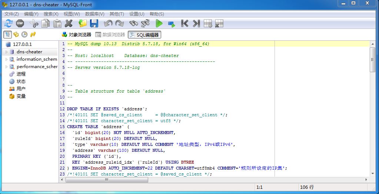Click the delete row grid icon
This screenshot has height=194, width=379.
click(x=219, y=23)
